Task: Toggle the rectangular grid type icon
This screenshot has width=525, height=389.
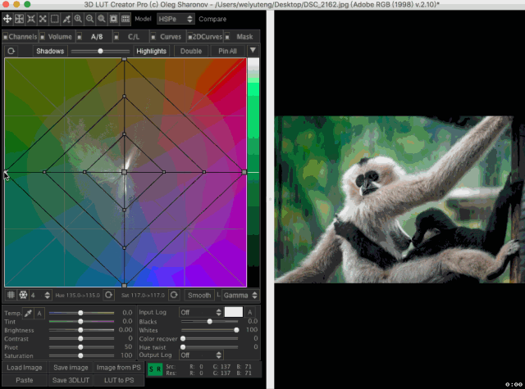Action: [11, 295]
